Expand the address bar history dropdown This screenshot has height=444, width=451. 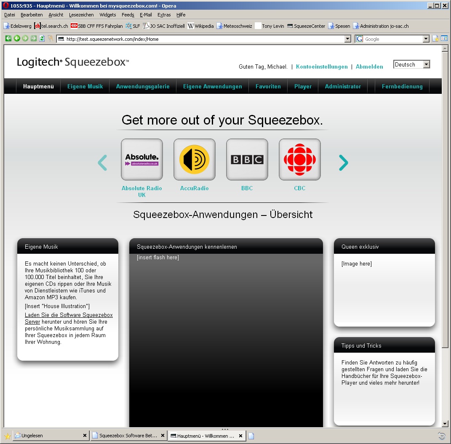point(347,39)
